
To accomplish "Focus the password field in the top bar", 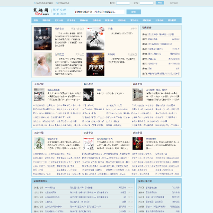I will tap(147, 3).
